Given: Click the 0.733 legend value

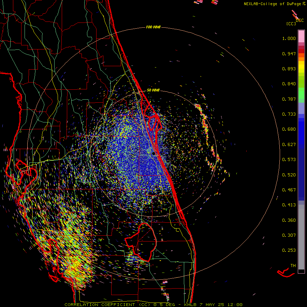Looking at the screenshot, I should click(289, 114).
